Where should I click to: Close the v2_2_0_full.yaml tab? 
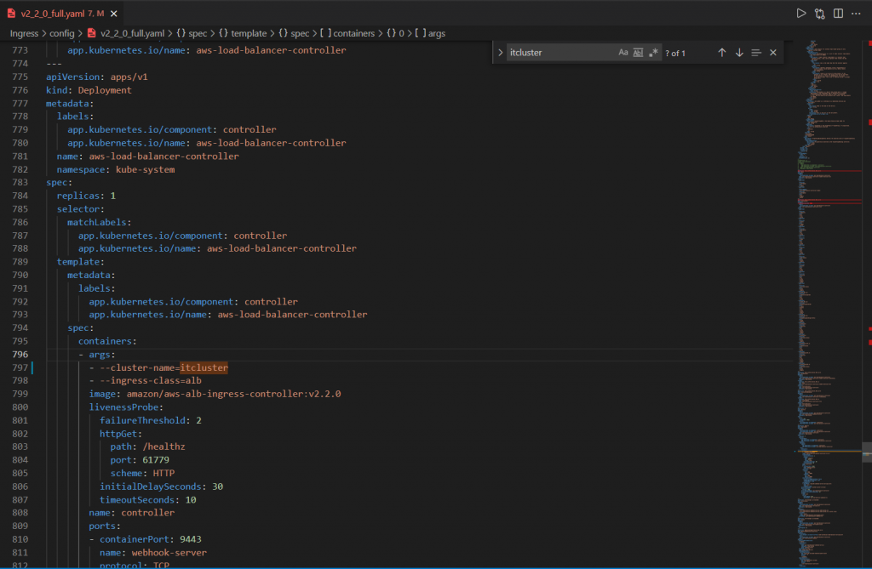click(x=113, y=14)
